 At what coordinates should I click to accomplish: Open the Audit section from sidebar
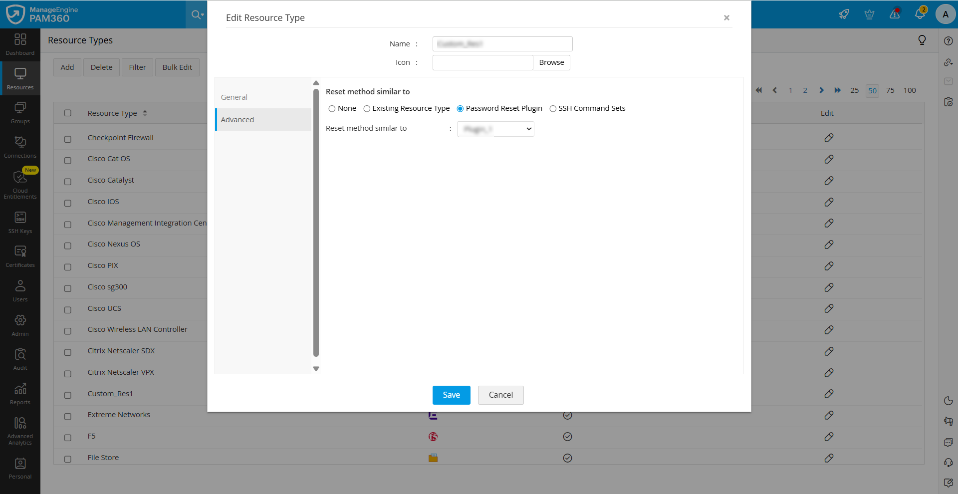pyautogui.click(x=20, y=358)
